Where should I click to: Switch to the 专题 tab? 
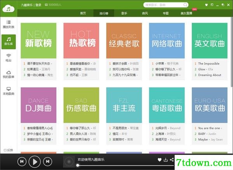[166, 13]
